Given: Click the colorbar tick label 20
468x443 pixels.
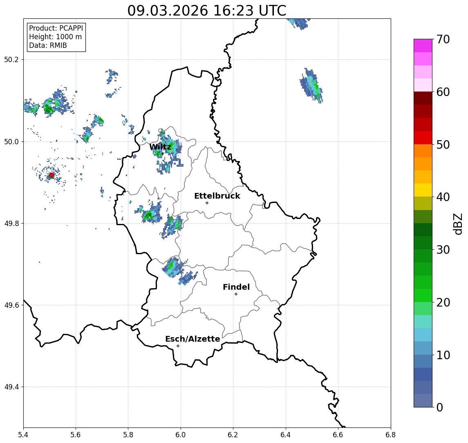Looking at the screenshot, I should (x=443, y=302).
